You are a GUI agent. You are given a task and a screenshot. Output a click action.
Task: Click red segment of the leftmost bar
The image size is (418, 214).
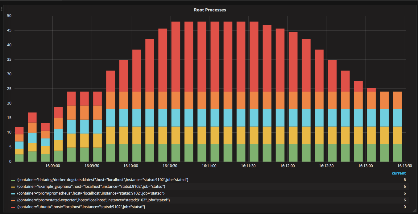tap(19, 130)
